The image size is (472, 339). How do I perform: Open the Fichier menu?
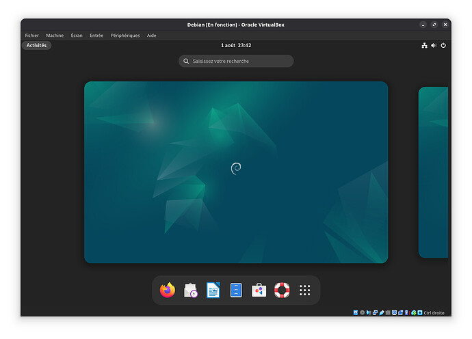click(x=31, y=36)
